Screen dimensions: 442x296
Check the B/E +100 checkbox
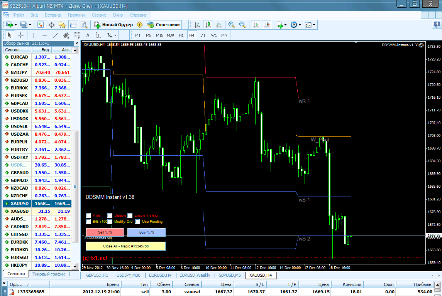click(88, 222)
